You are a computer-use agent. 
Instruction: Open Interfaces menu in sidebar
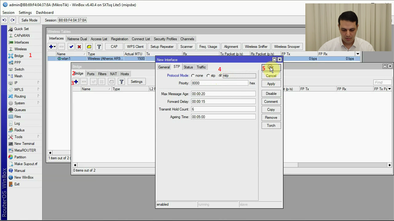point(21,42)
